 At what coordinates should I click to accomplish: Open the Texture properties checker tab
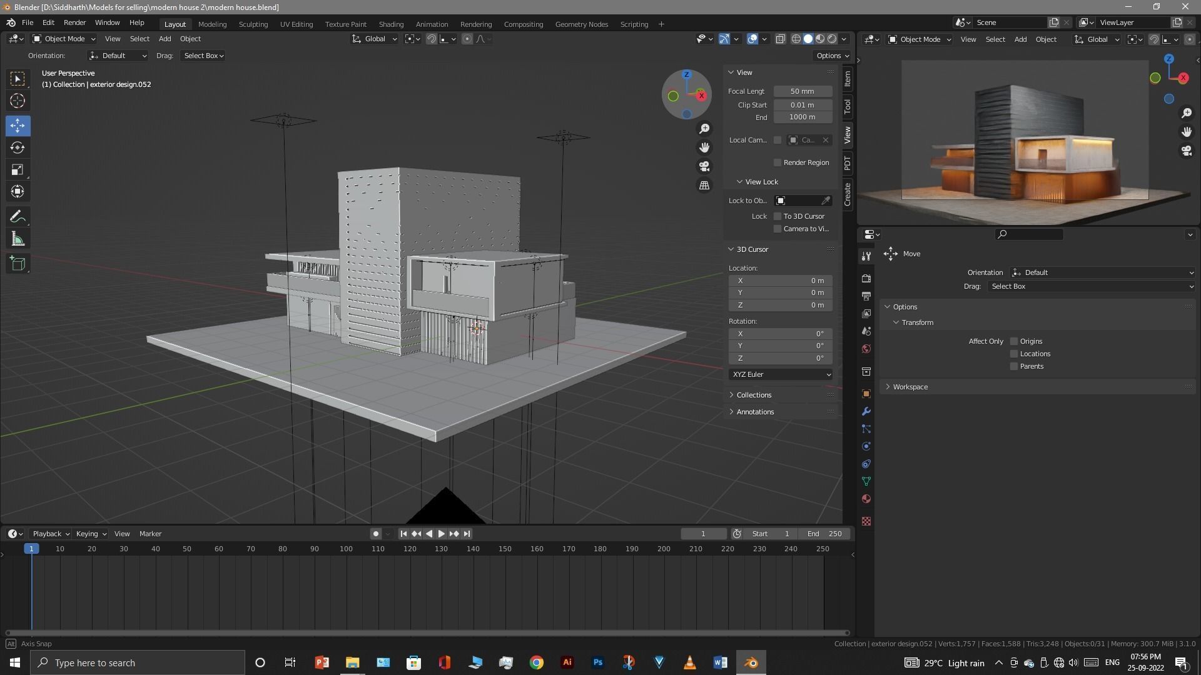866,521
